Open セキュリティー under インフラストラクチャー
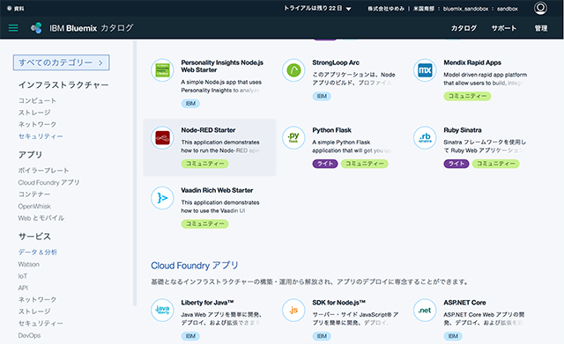The height and width of the screenshot is (344, 564). [x=41, y=136]
